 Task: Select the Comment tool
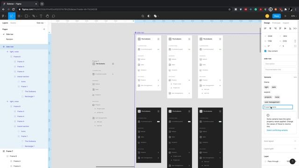(54, 16)
